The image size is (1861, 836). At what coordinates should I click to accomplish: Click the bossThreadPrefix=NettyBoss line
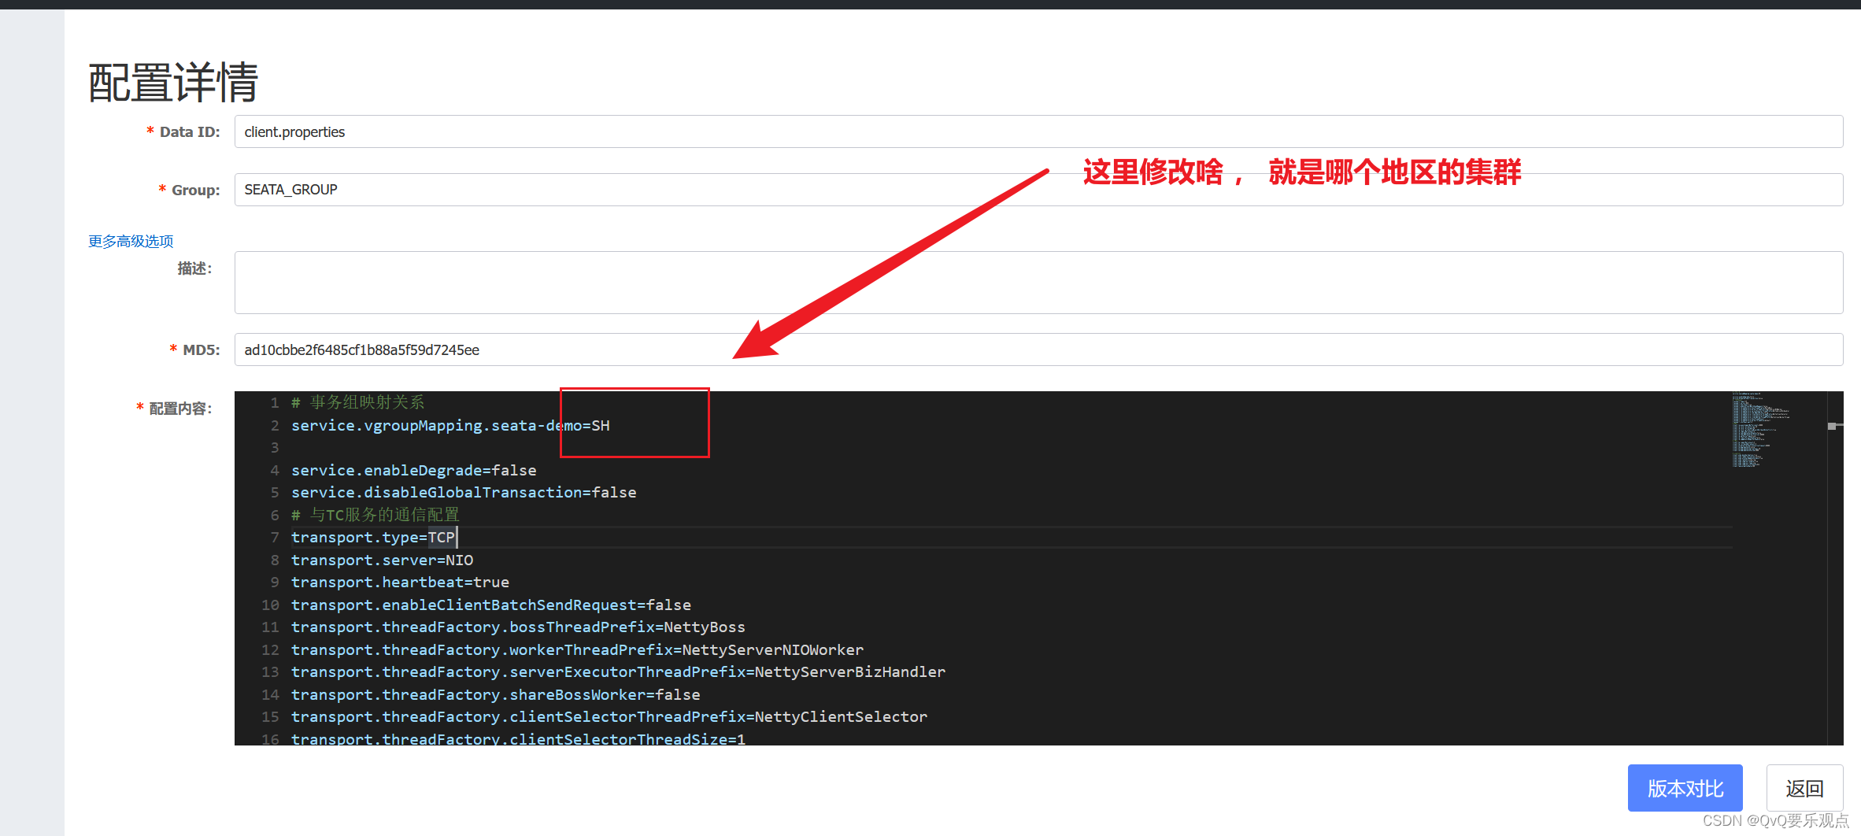pos(518,627)
